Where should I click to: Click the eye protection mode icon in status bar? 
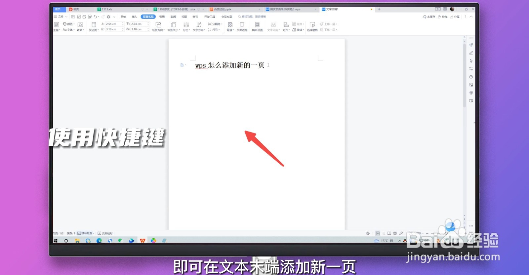[x=368, y=233]
